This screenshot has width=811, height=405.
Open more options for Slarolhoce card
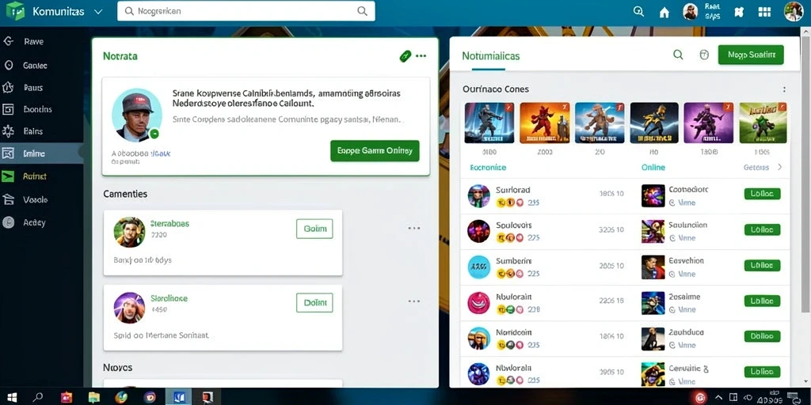pyautogui.click(x=414, y=301)
